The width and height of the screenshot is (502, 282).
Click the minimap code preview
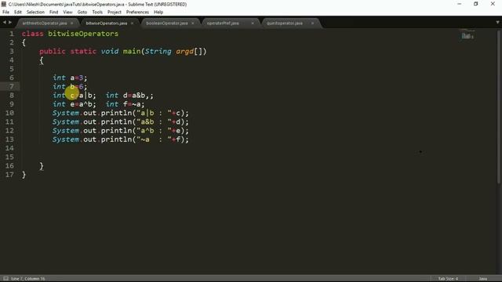click(x=467, y=35)
